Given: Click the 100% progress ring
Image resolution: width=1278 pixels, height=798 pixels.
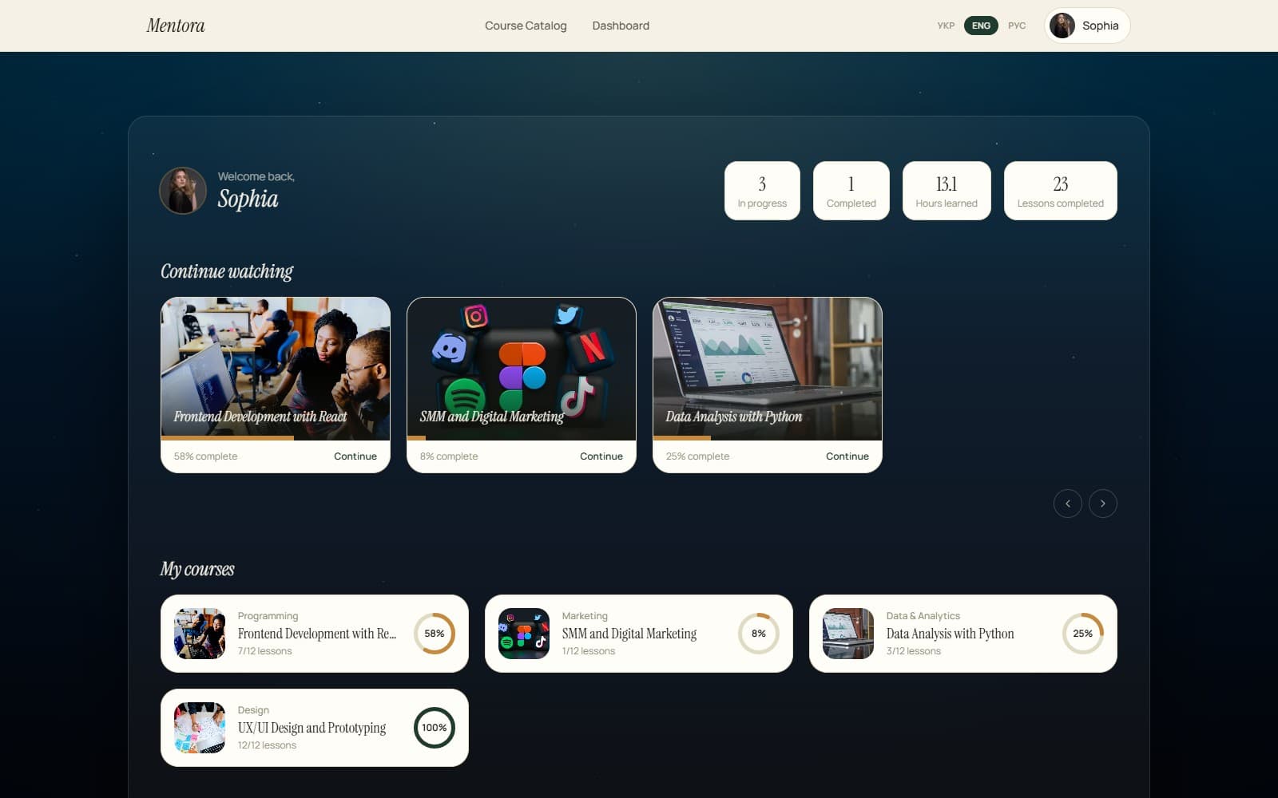Looking at the screenshot, I should click(435, 728).
